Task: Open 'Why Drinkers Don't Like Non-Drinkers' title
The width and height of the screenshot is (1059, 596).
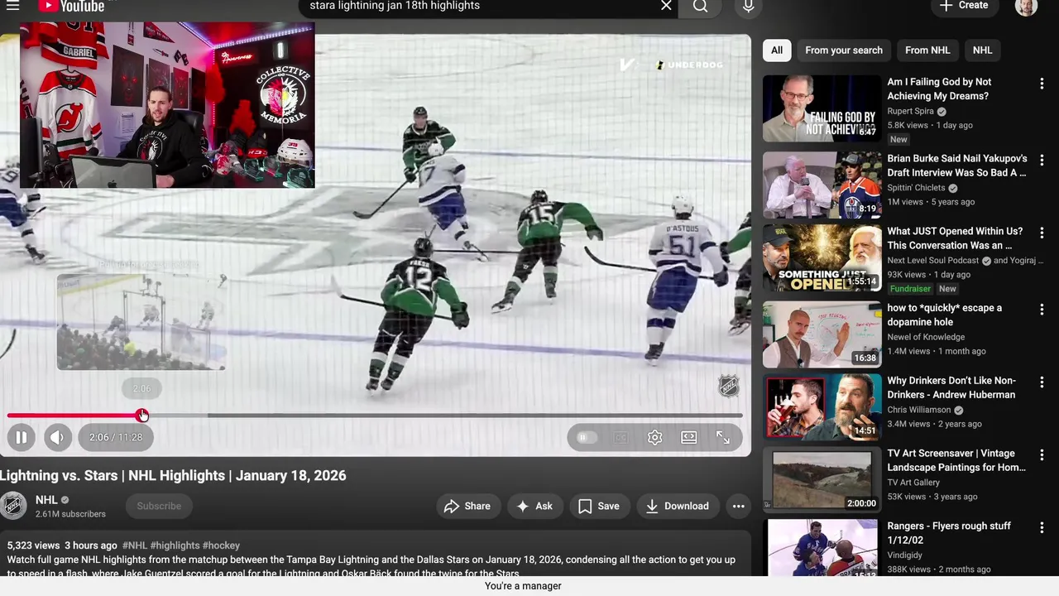Action: click(x=951, y=387)
